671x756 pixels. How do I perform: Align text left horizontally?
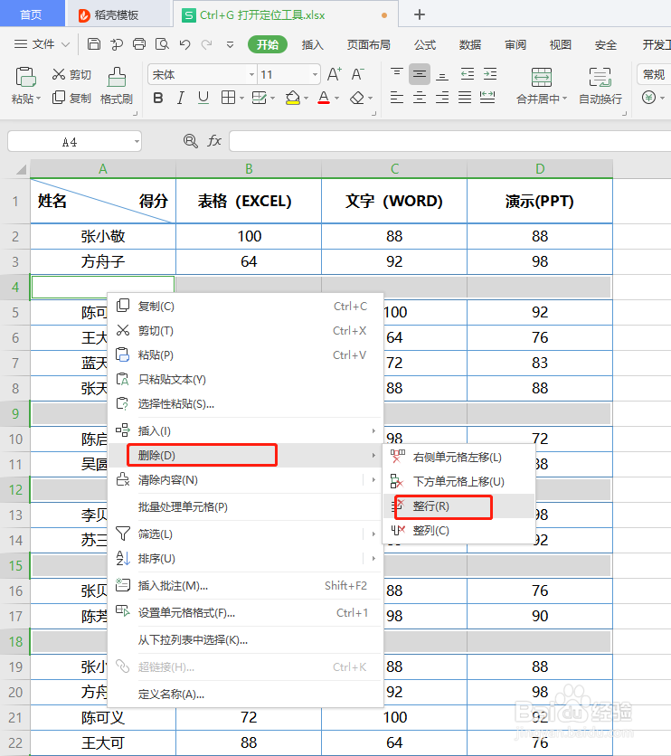[x=397, y=98]
